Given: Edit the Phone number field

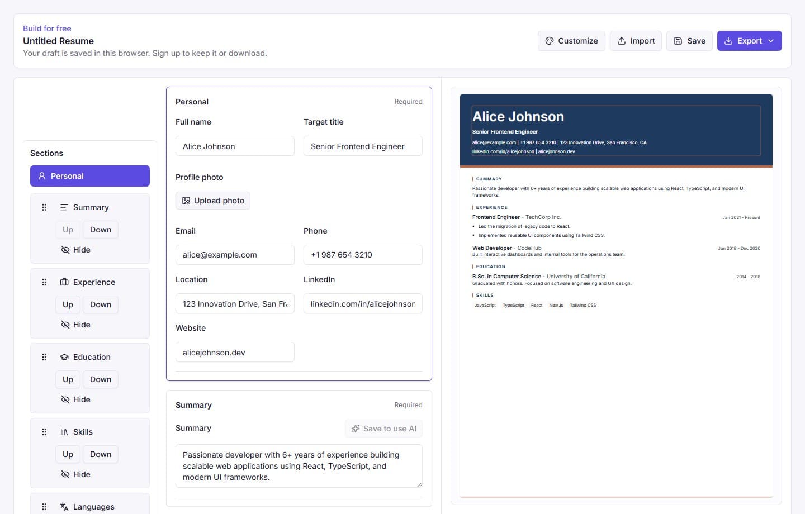Looking at the screenshot, I should click(x=363, y=255).
